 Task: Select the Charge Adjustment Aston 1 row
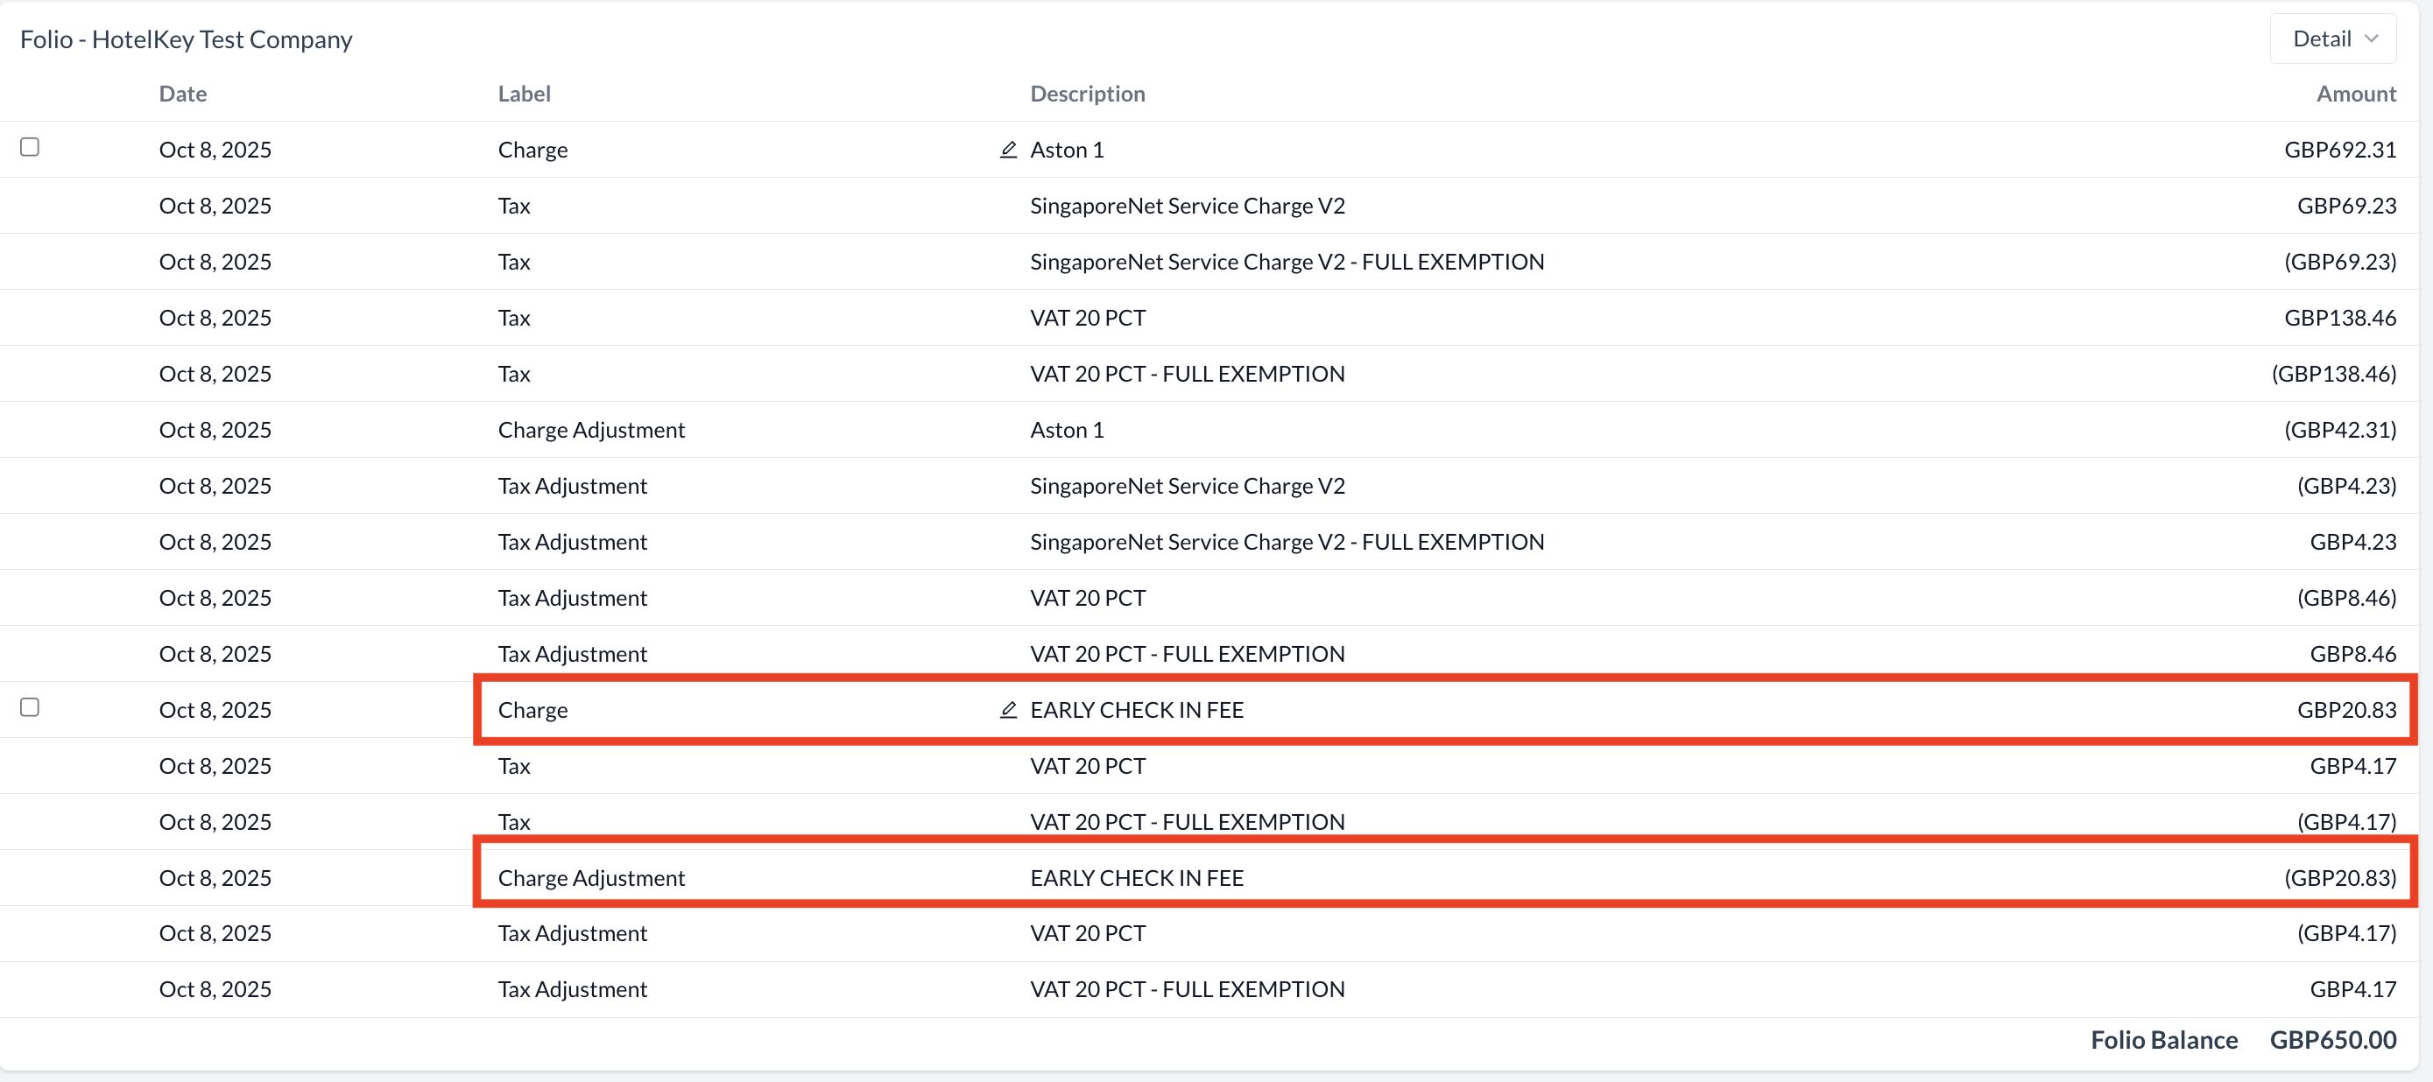(x=591, y=430)
